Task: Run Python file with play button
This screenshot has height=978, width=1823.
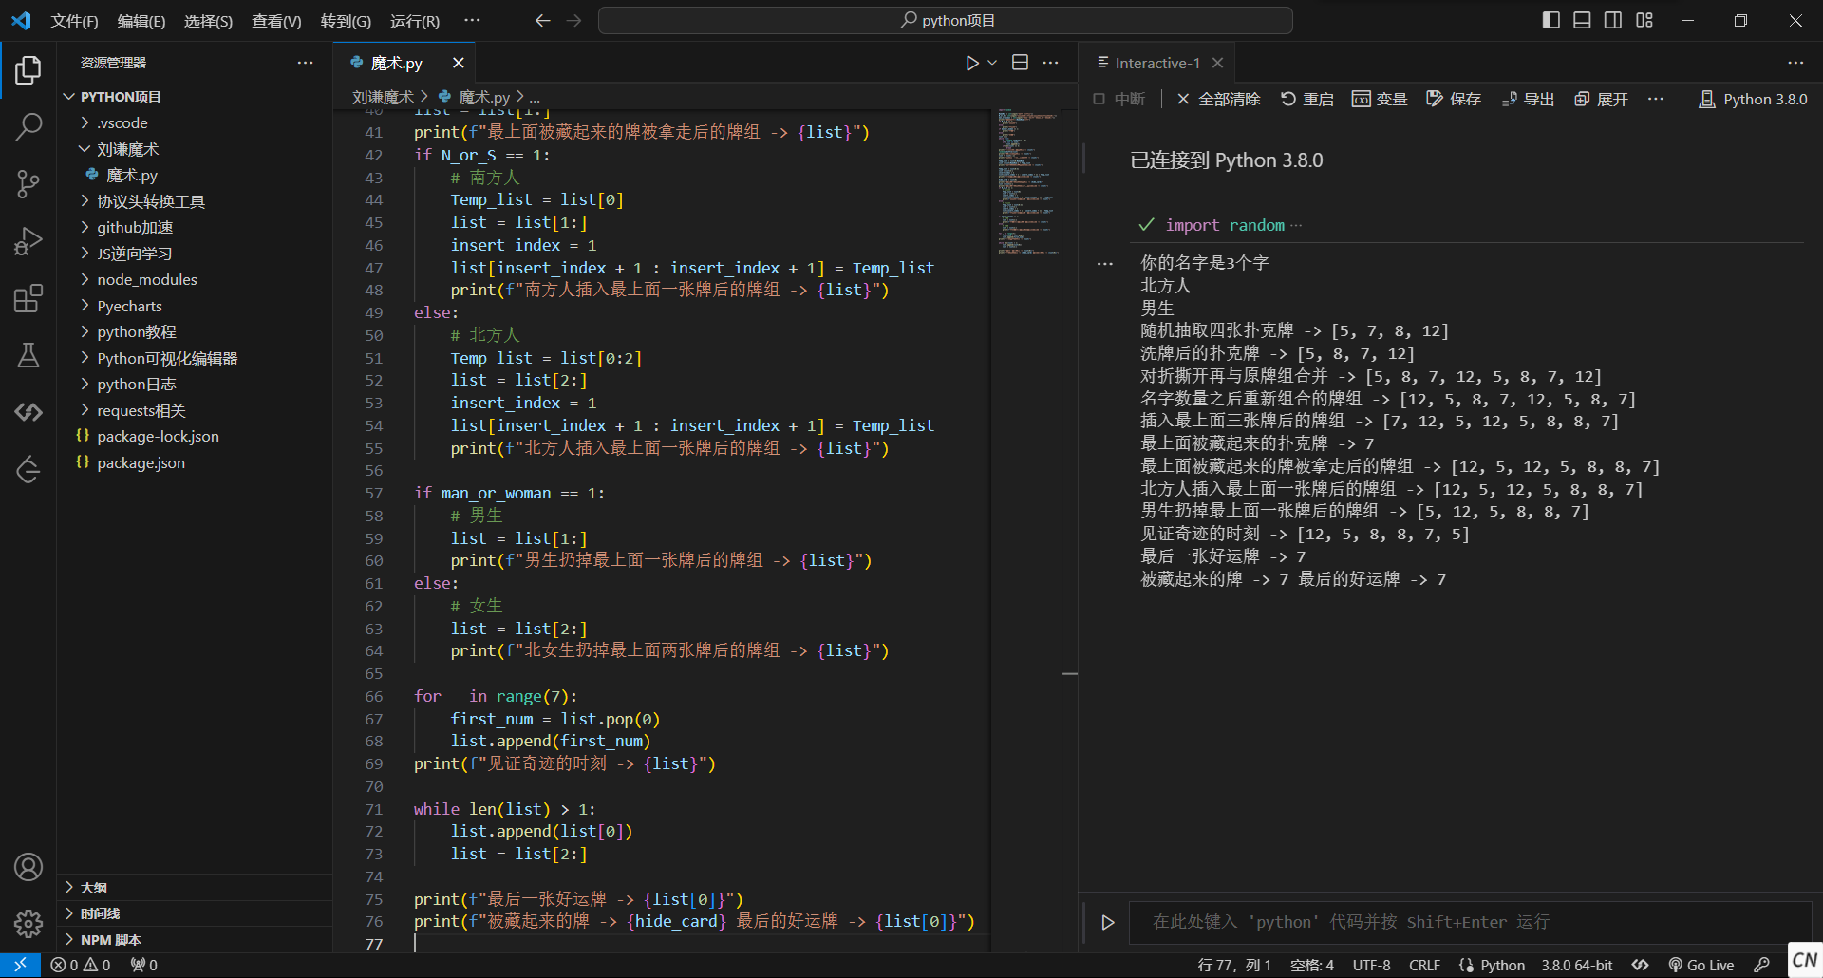Action: pos(972,63)
